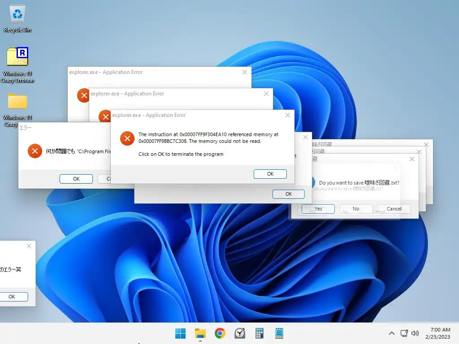
Task: Close the rearmost save prompt dialog
Action: click(426, 145)
